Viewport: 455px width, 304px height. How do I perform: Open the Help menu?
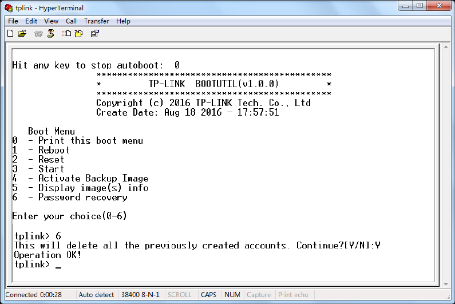[123, 21]
